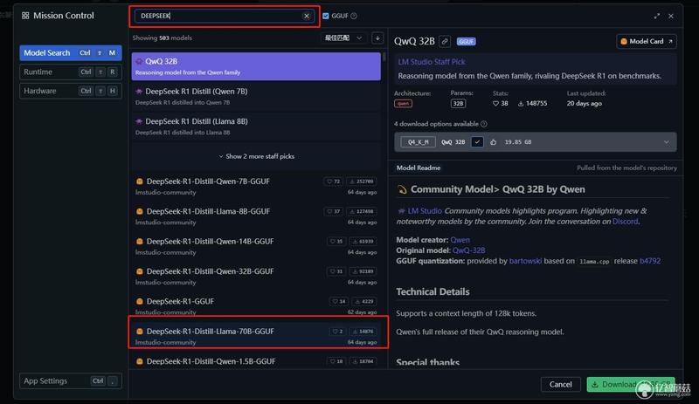
Task: Select DeepSeek-R1-GGUF in the list
Action: [x=256, y=306]
